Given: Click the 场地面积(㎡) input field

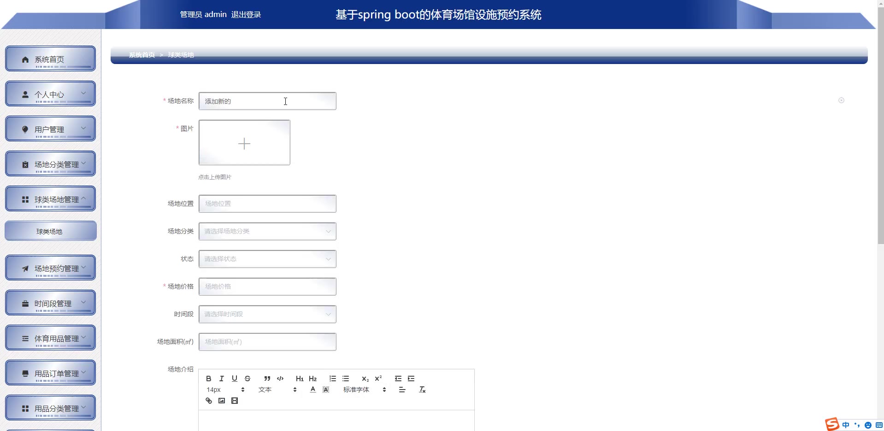Looking at the screenshot, I should (x=267, y=342).
